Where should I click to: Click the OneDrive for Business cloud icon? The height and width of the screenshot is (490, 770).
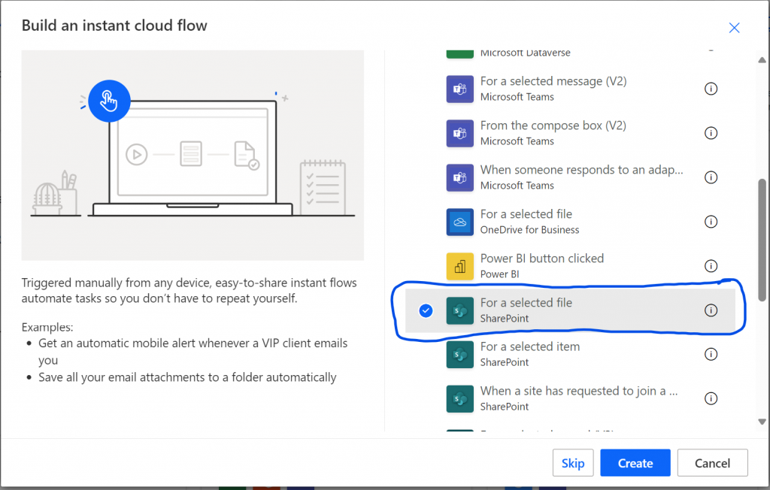(459, 222)
